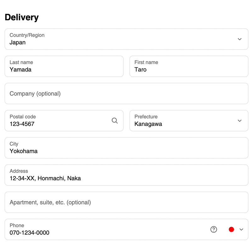Viewport: 252px width, 252px height.
Task: Click the Phone field 070-1234-0000
Action: click(127, 229)
